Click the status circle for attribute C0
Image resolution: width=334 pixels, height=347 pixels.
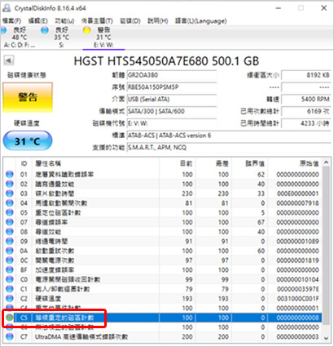tap(10, 279)
